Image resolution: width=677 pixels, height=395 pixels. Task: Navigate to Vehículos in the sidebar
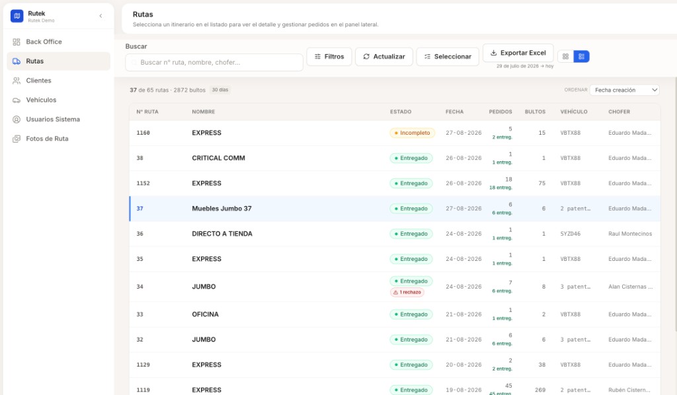(58, 100)
